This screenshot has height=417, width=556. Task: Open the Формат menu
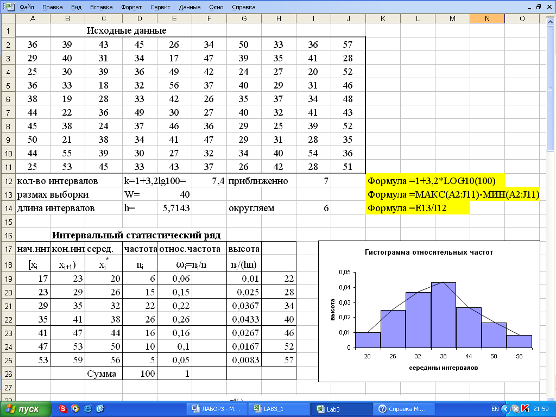(x=131, y=7)
